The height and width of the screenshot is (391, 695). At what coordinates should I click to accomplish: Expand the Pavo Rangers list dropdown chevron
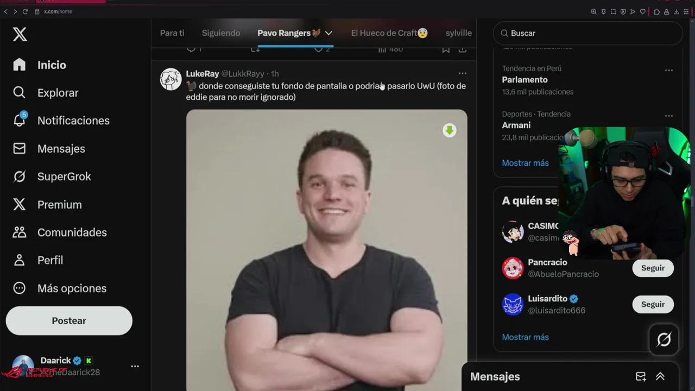click(x=328, y=33)
